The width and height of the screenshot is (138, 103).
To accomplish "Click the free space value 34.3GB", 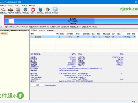I will click(121, 59).
